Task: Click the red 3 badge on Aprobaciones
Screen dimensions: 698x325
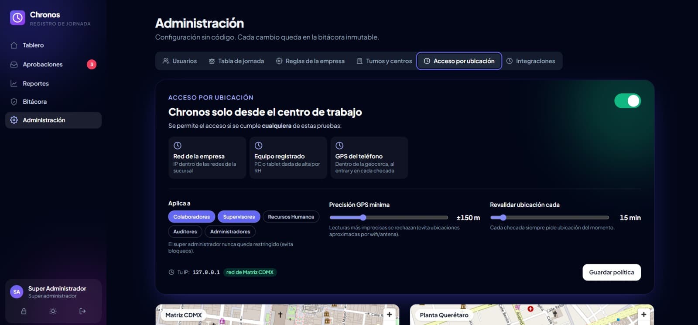Action: 92,65
